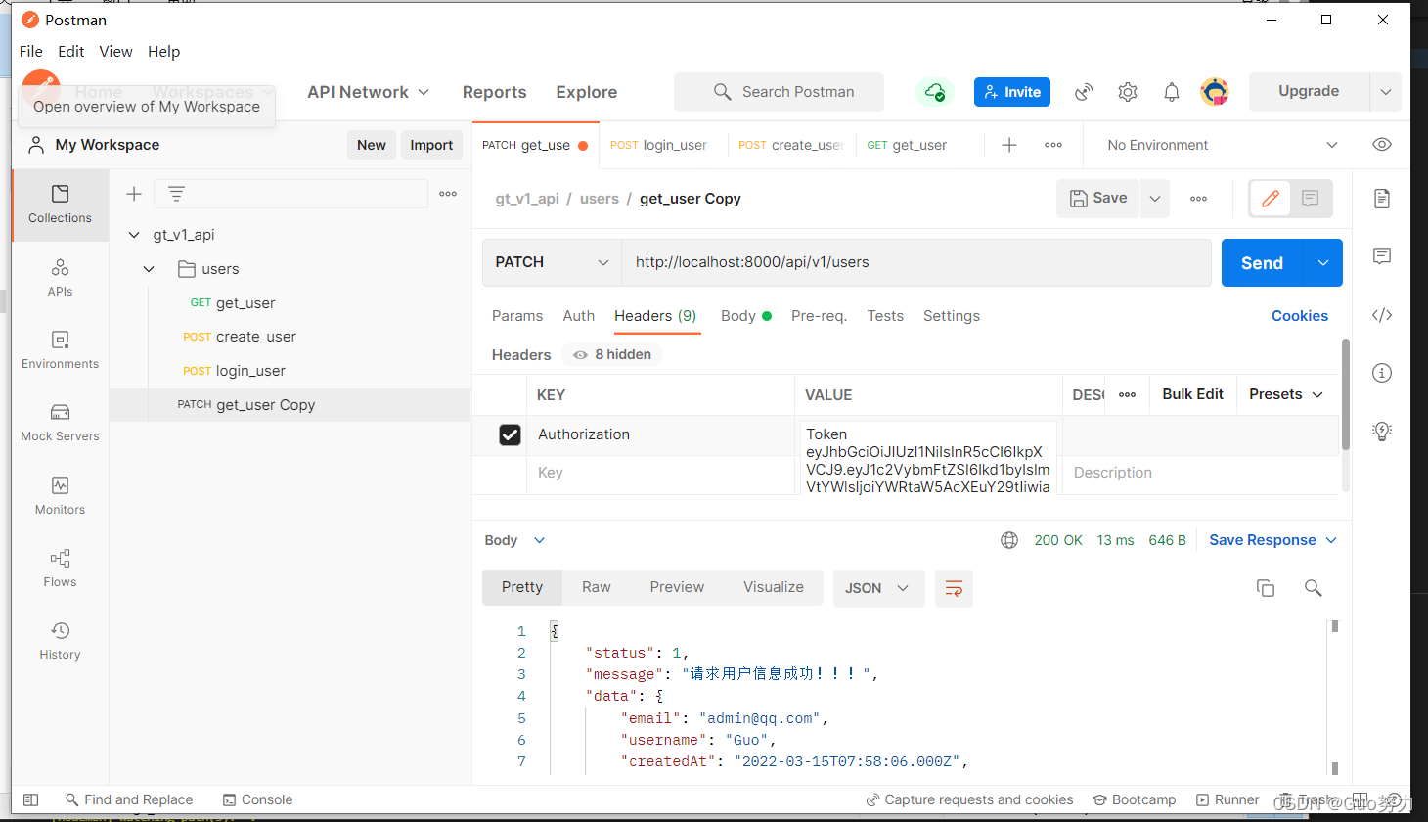Open the request tabs options ellipsis
The width and height of the screenshot is (1428, 822).
click(x=1053, y=145)
